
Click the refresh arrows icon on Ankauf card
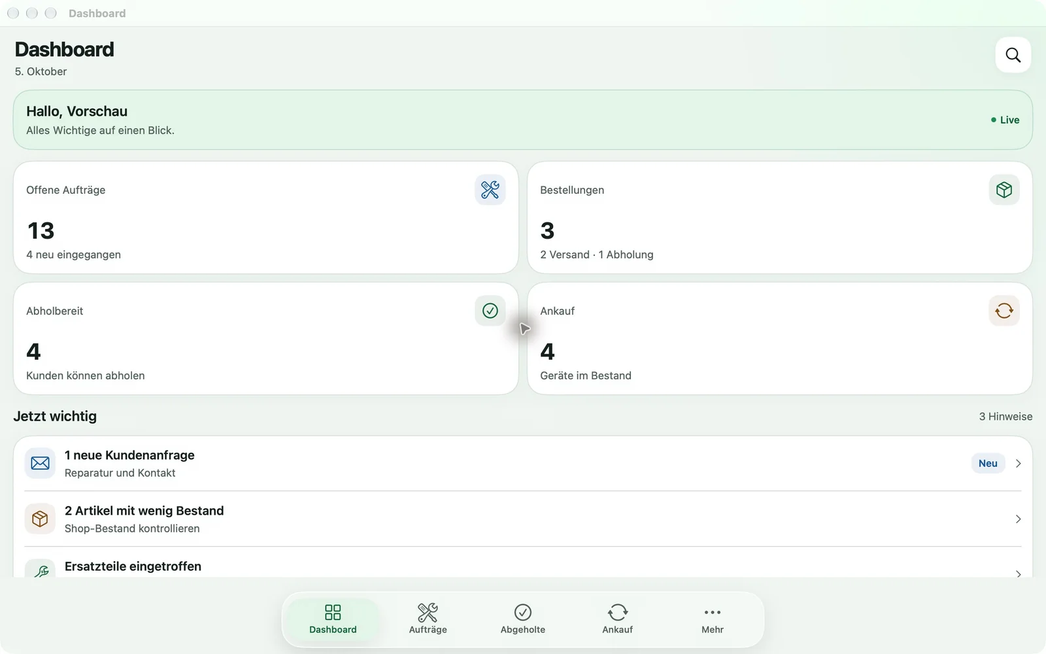1004,311
